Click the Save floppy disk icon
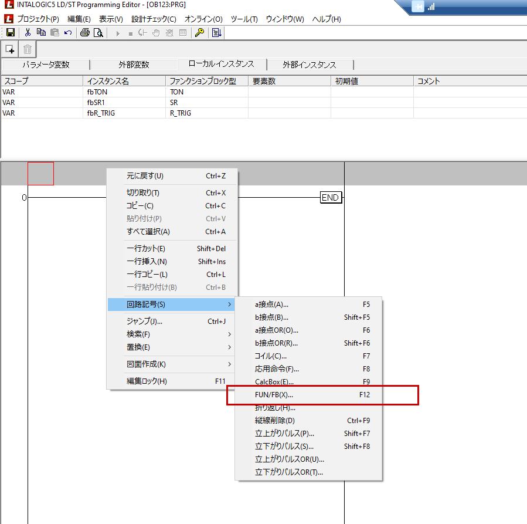 [x=10, y=33]
